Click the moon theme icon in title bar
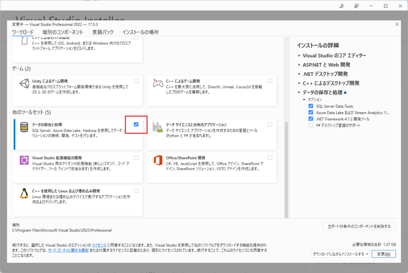Viewport: 408px width, 273px height. [341, 6]
